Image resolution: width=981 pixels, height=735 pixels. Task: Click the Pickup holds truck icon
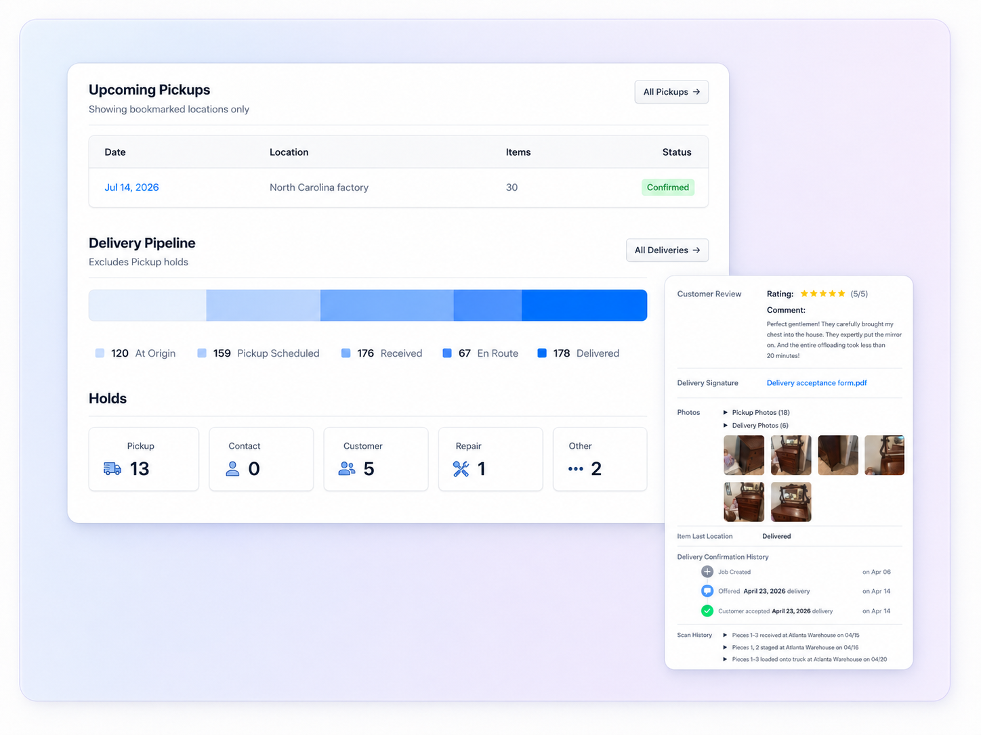click(112, 468)
